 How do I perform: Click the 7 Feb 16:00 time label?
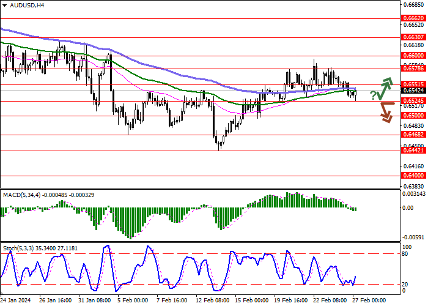[x=172, y=300]
